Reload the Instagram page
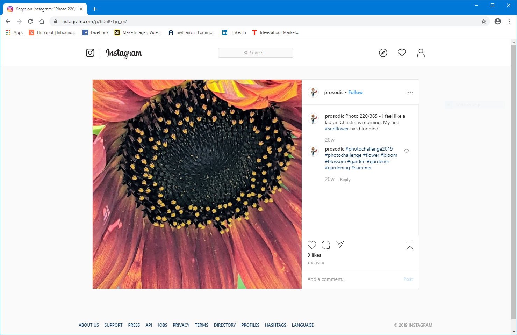The image size is (517, 335). pyautogui.click(x=30, y=21)
